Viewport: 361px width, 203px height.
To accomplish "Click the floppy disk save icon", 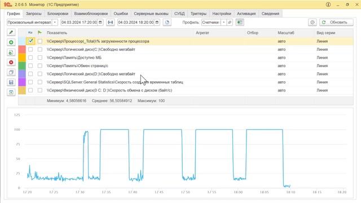I will coord(11,82).
